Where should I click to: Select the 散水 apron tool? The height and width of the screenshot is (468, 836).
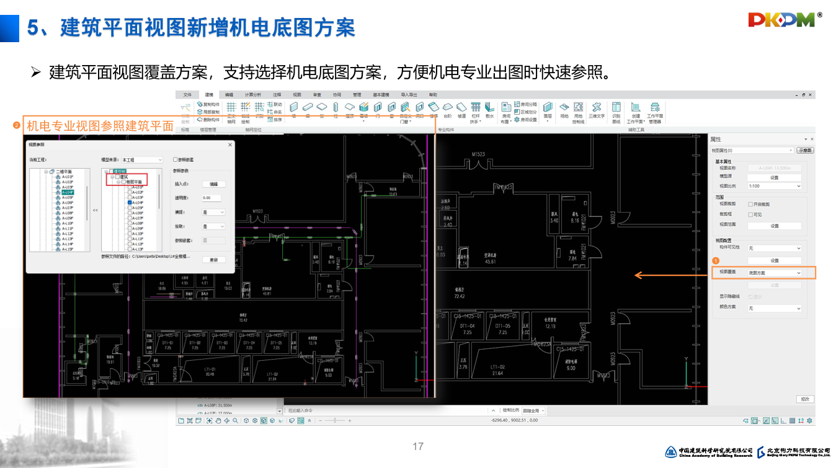coord(489,110)
